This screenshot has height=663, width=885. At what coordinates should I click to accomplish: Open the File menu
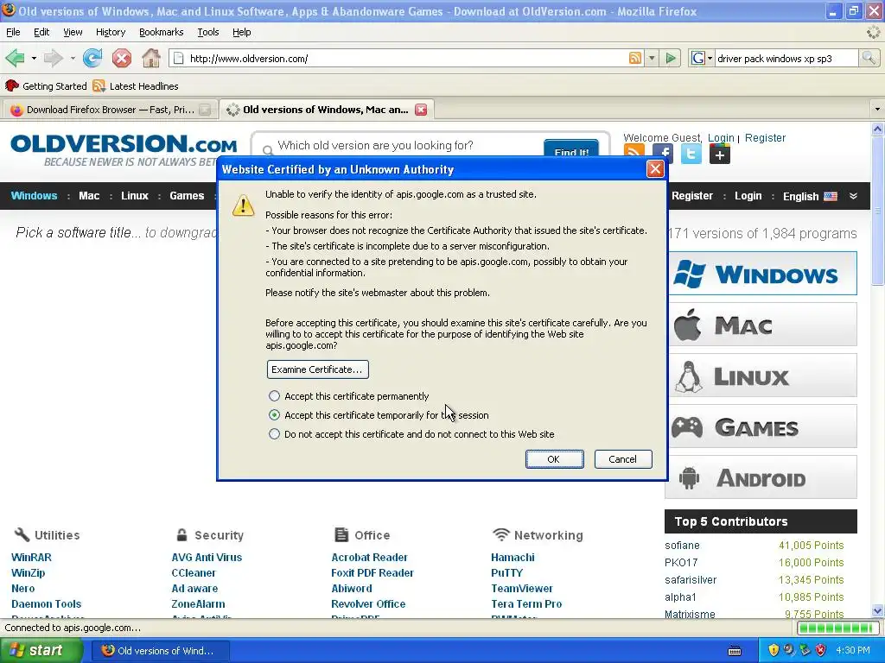tap(13, 32)
